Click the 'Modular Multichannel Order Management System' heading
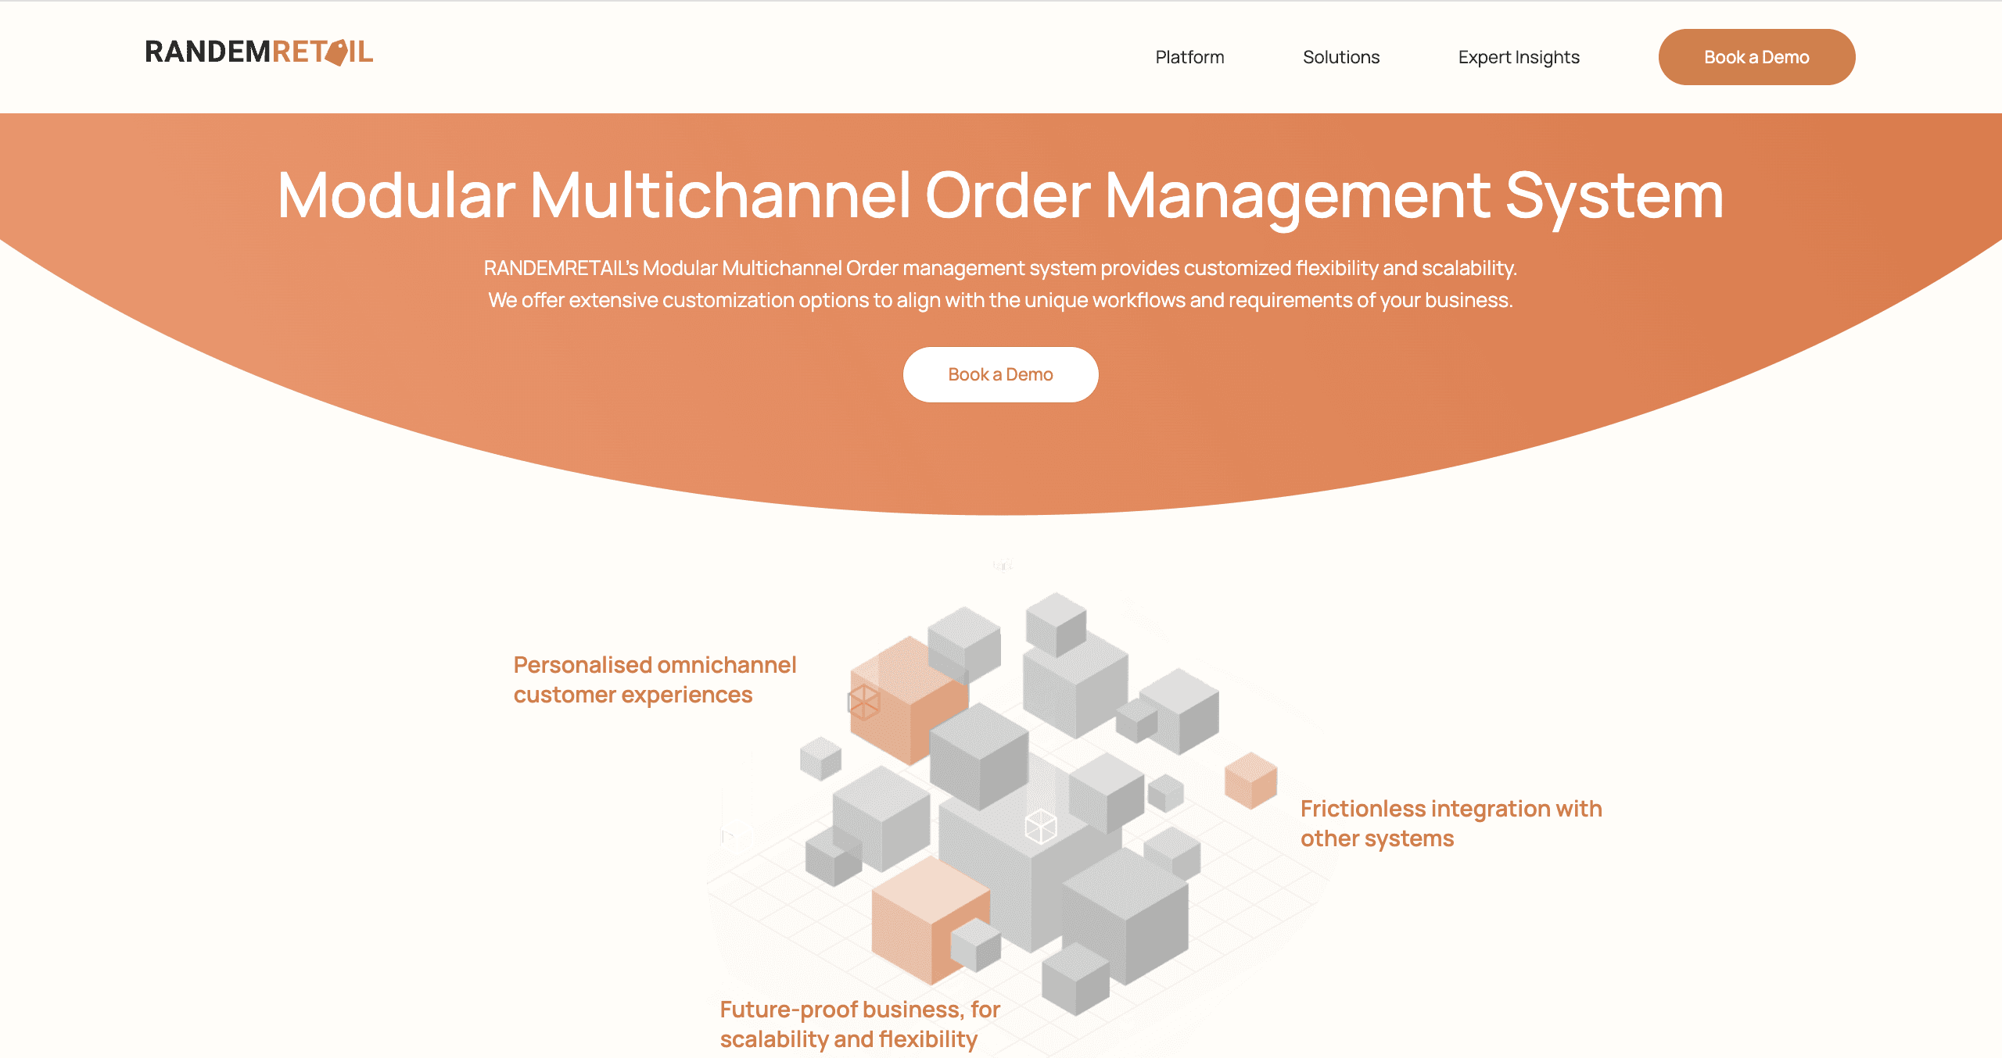Image resolution: width=2002 pixels, height=1058 pixels. (1000, 195)
